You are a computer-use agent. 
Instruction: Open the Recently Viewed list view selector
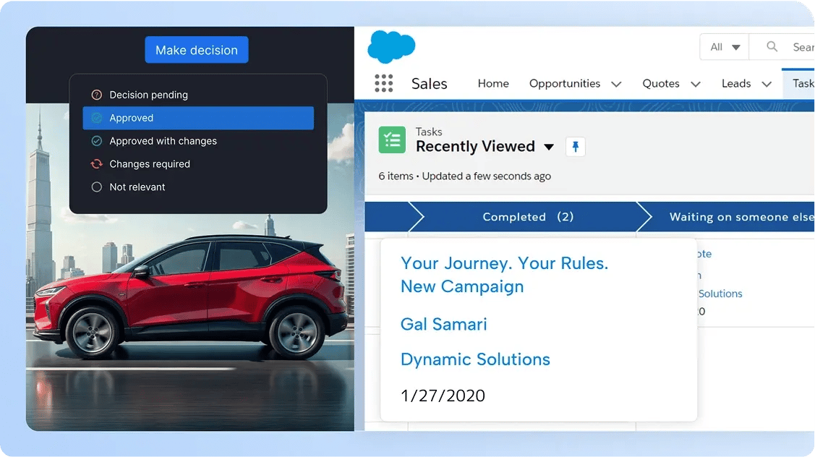click(550, 146)
